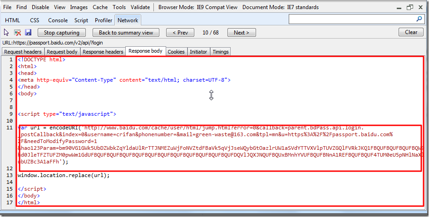The height and width of the screenshot is (217, 429).
Task: Open Request body tab
Action: (x=62, y=52)
